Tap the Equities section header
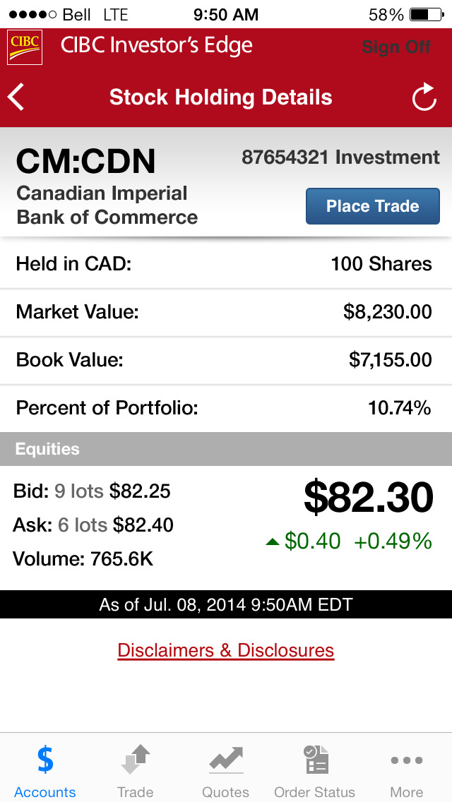Image resolution: width=452 pixels, height=802 pixels. click(226, 449)
